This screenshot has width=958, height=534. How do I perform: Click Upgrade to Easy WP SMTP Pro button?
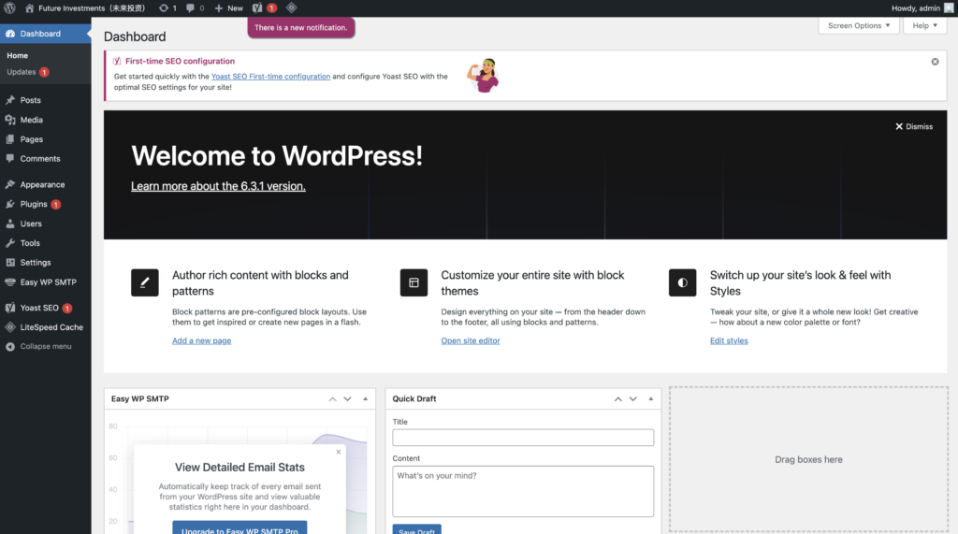click(x=239, y=529)
